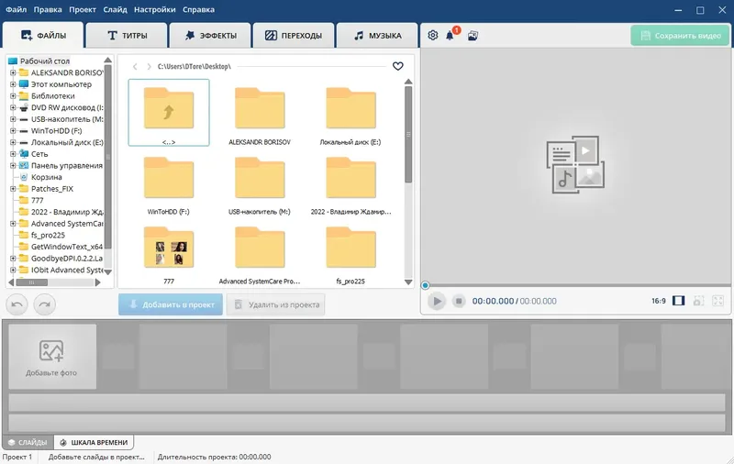Expand USB-накопитель (M:) tree node
Viewport: 734px width, 464px height.
pyautogui.click(x=13, y=119)
